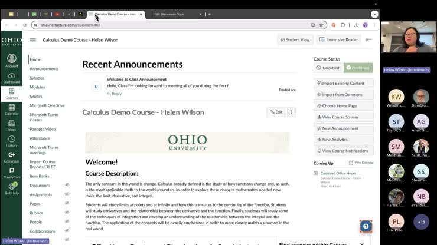Open the View Calendar link
The image size is (437, 245).
[x=361, y=163]
